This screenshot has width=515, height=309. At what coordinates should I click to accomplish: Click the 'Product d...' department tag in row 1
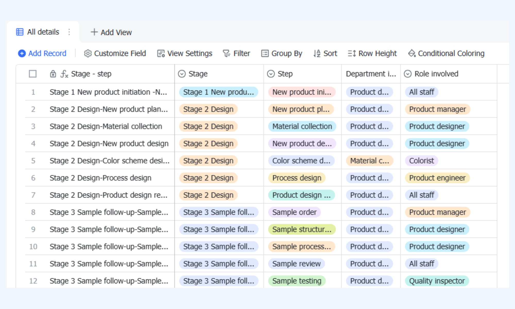pyautogui.click(x=370, y=92)
